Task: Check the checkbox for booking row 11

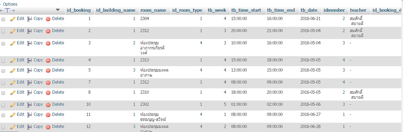Action: tap(3, 115)
